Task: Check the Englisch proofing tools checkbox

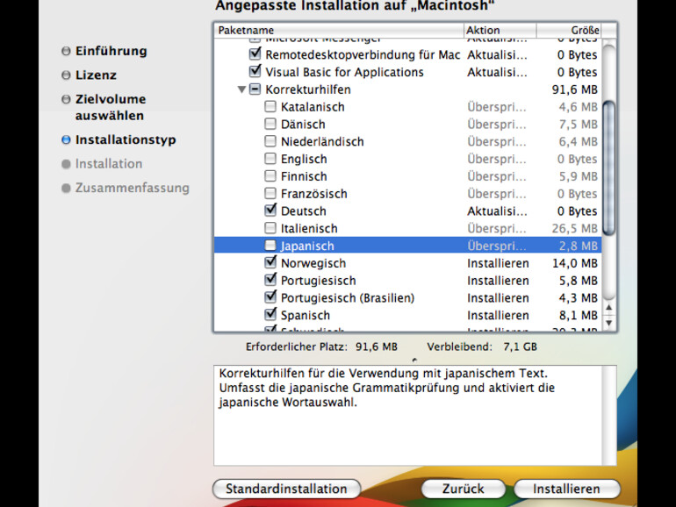Action: (x=270, y=159)
